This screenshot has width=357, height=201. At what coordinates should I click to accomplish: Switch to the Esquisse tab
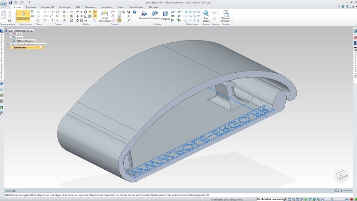(31, 7)
